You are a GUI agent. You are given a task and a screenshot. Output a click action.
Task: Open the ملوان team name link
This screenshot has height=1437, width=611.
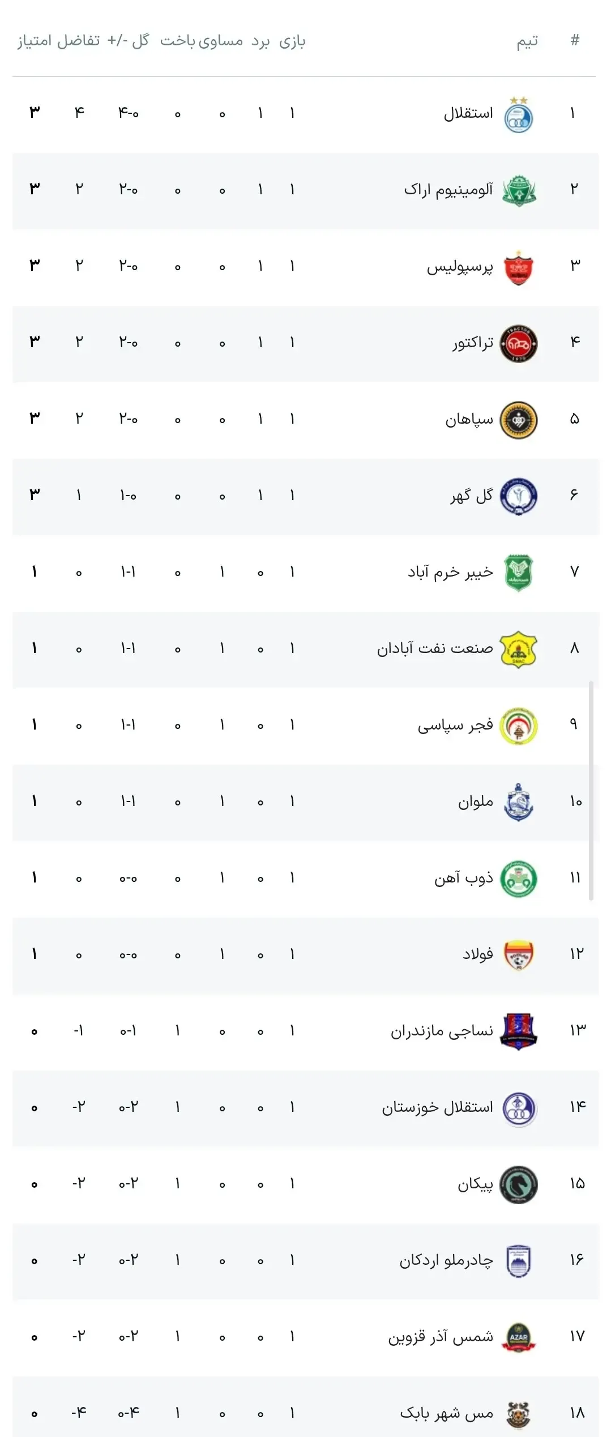[476, 801]
